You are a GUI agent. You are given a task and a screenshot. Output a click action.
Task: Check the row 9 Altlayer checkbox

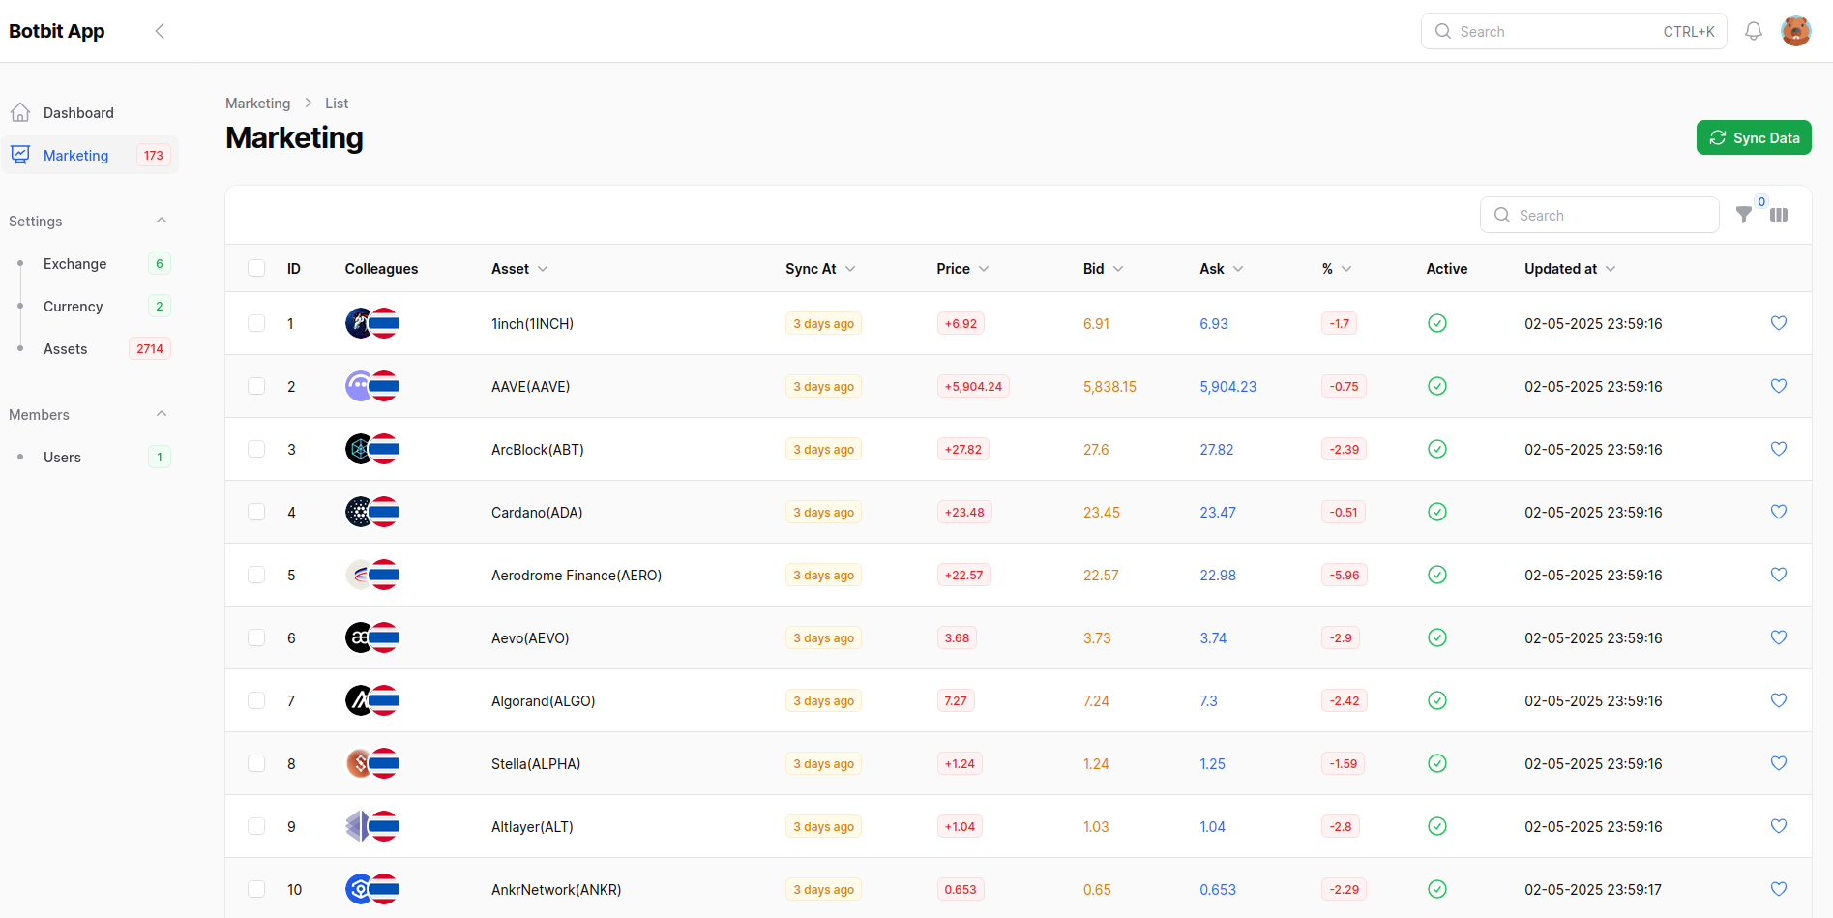click(x=256, y=826)
